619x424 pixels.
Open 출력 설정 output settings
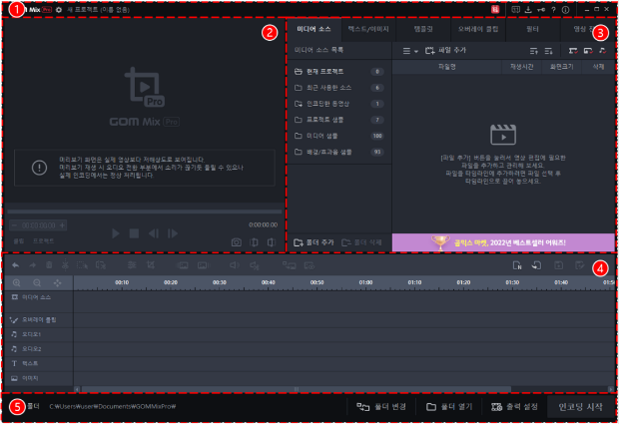tap(514, 407)
